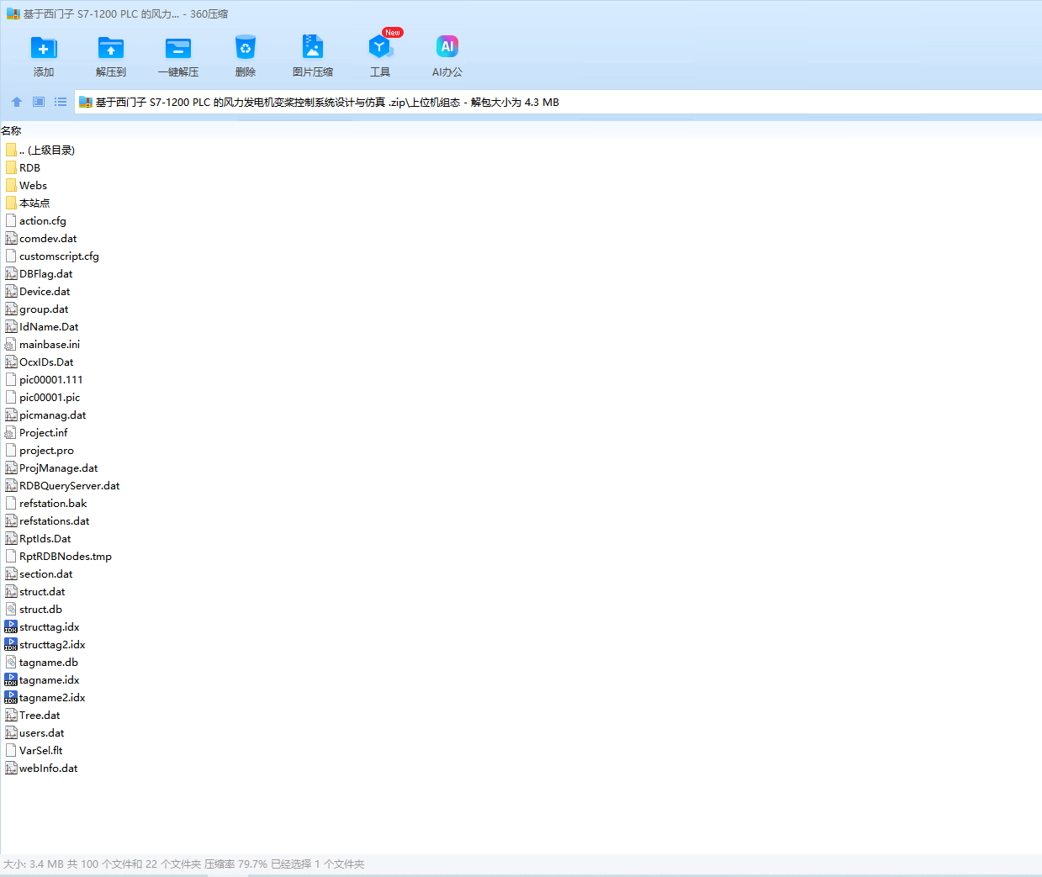Switch to list view icon
This screenshot has width=1042, height=877.
[x=61, y=102]
